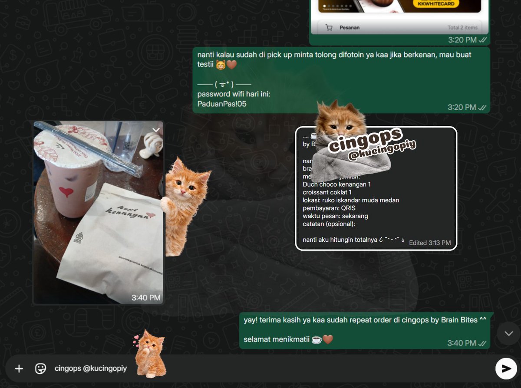Click the "Total 2 items" label
Screen dimensions: 521x388
pyautogui.click(x=462, y=27)
